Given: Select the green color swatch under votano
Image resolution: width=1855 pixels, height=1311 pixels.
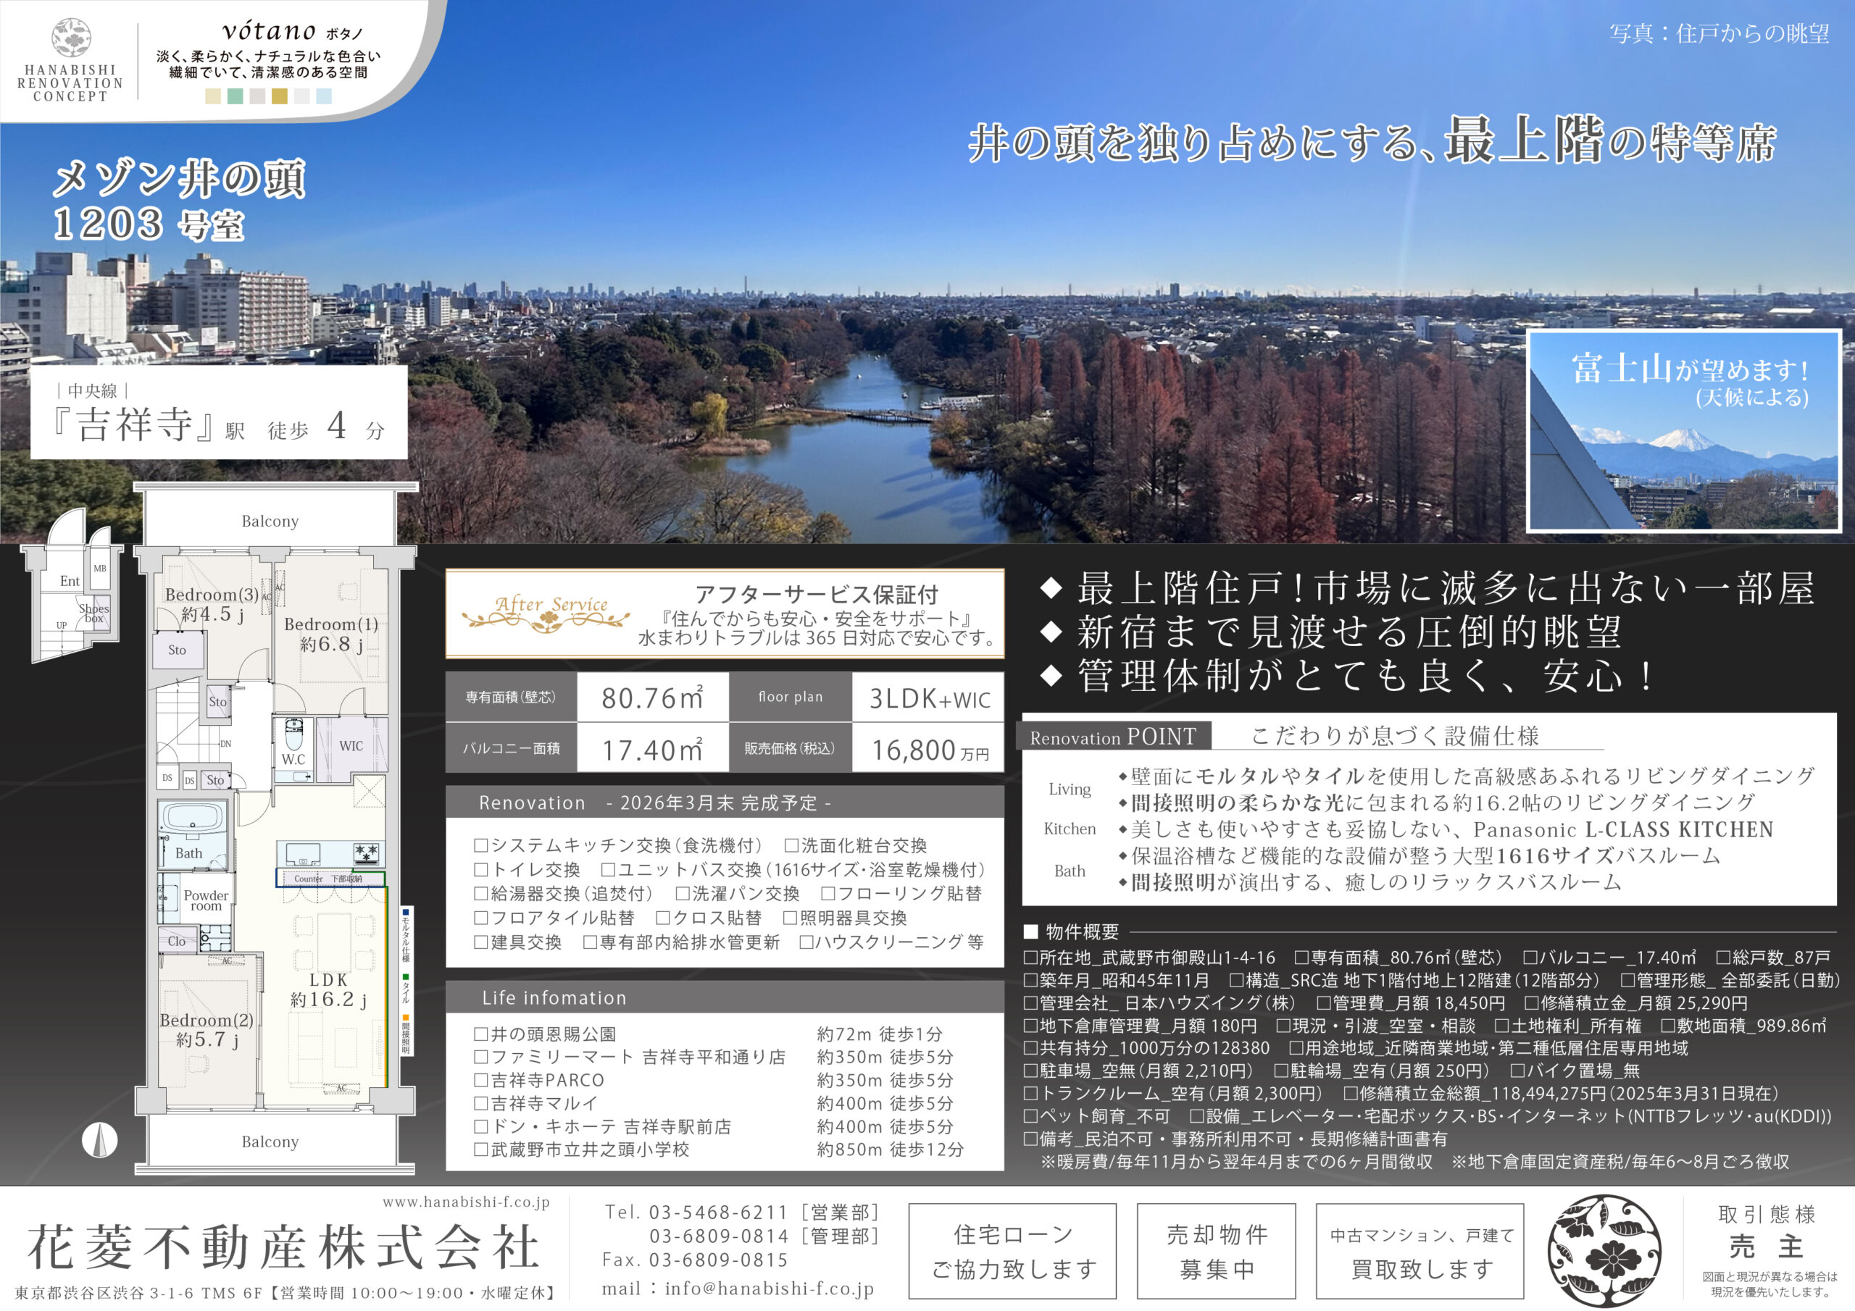Looking at the screenshot, I should (x=235, y=96).
